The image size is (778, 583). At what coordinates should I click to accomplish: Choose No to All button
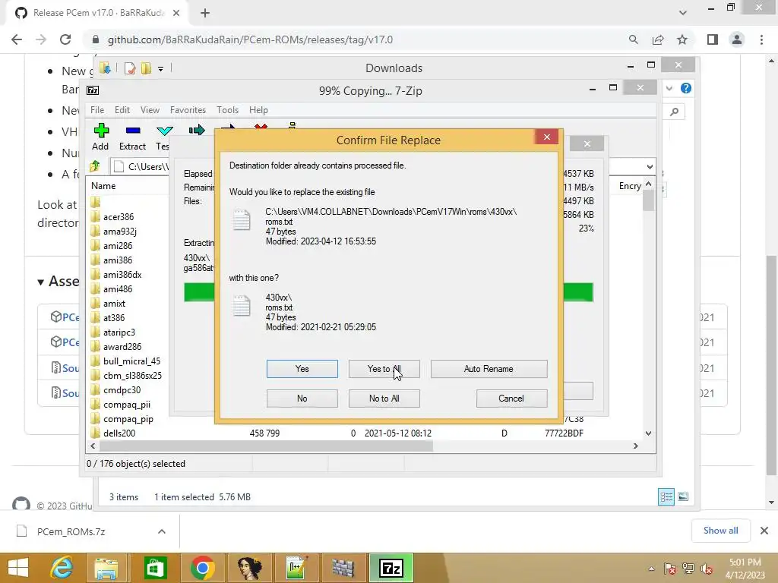click(384, 399)
